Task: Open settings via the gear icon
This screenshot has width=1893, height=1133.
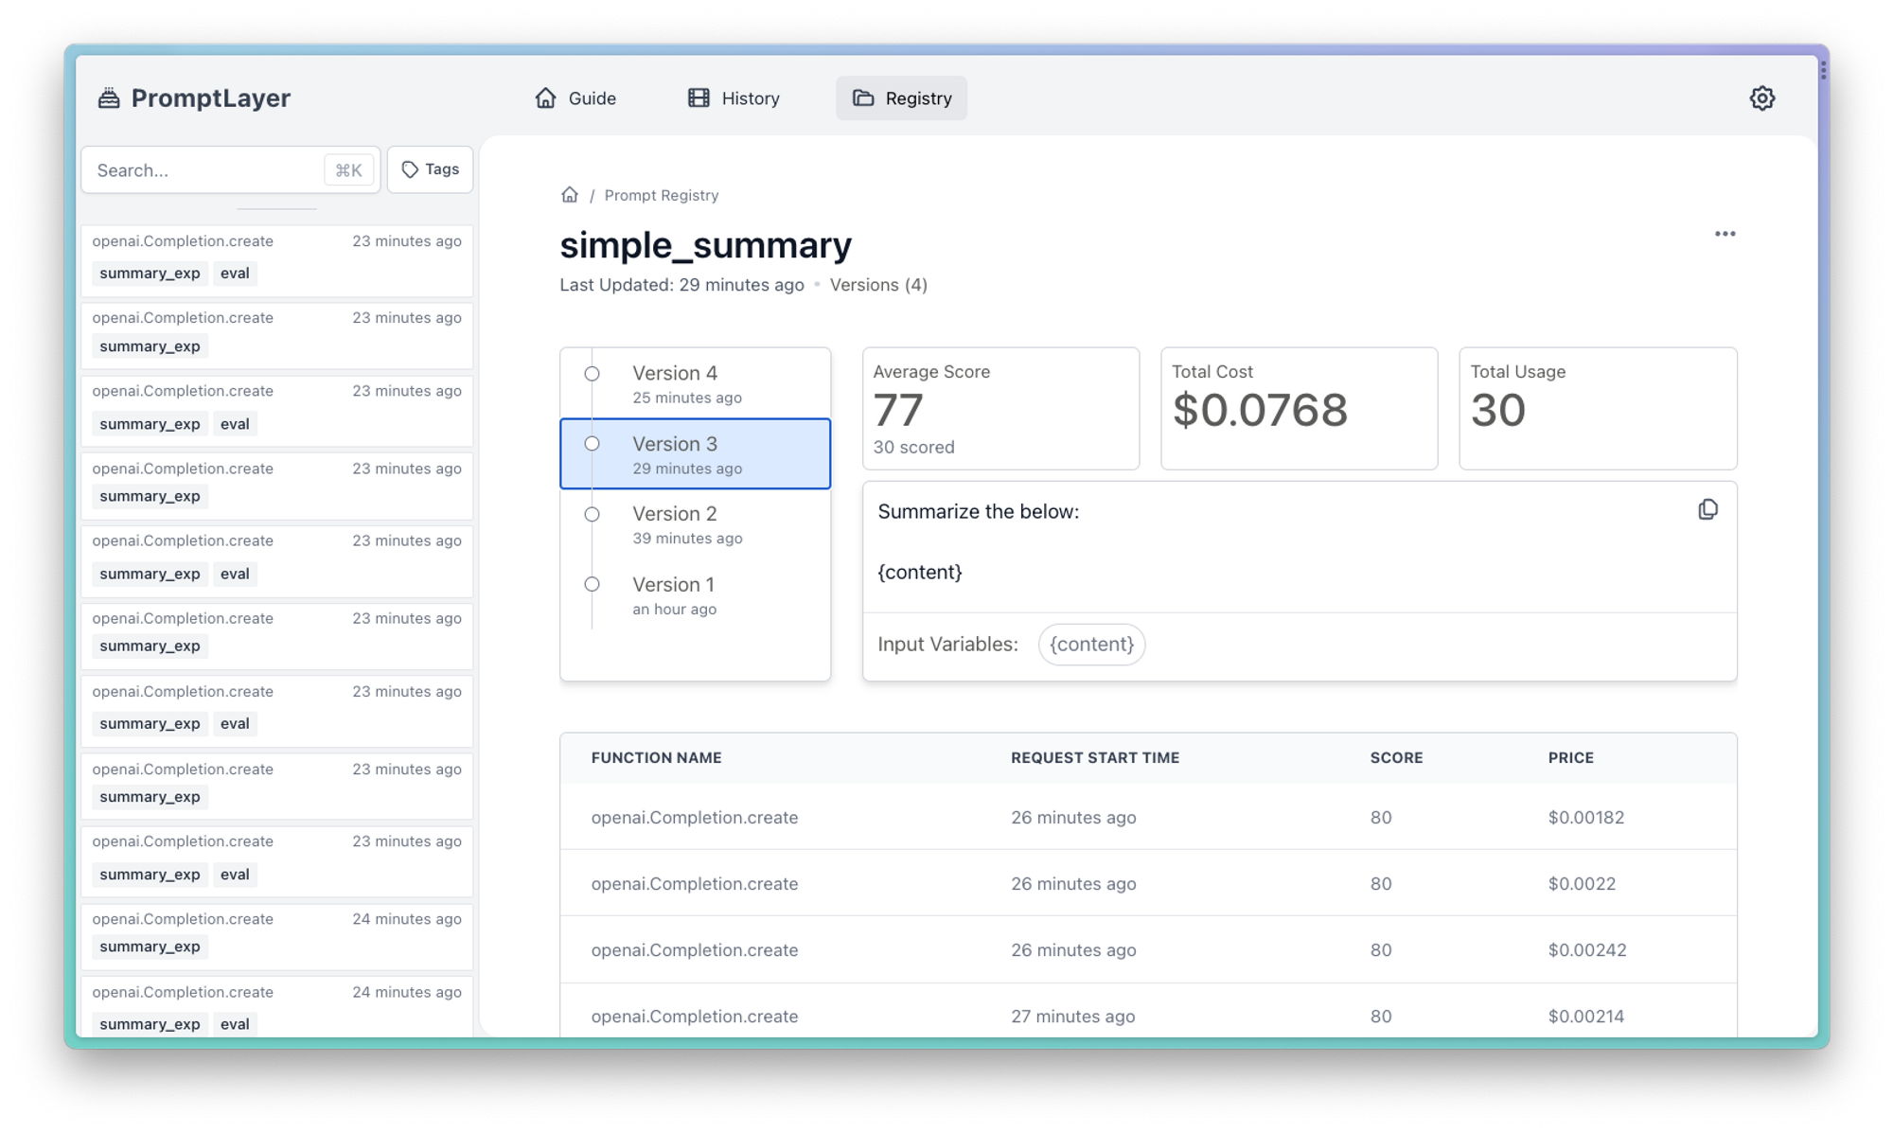Action: pos(1761,98)
